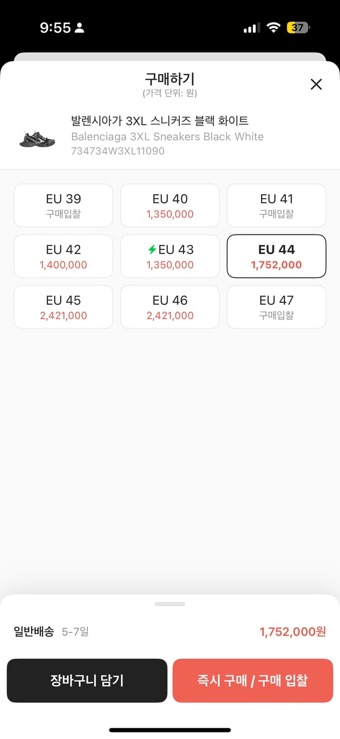Select the EU 47 bid-only size
This screenshot has height=739, width=340.
(x=276, y=306)
